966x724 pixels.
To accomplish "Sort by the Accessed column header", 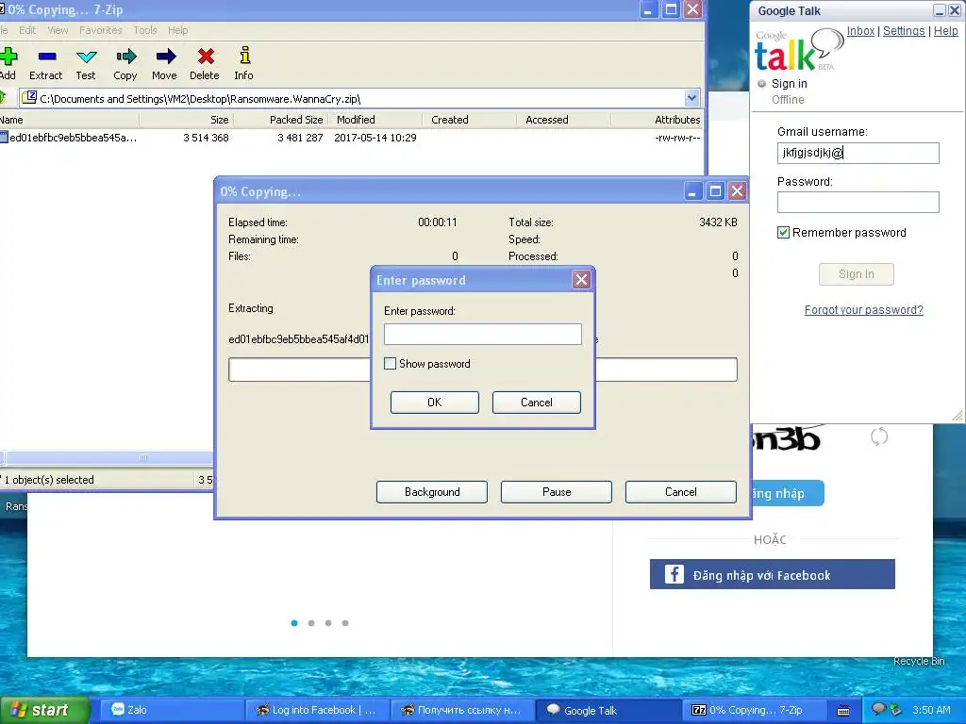I will pyautogui.click(x=564, y=120).
